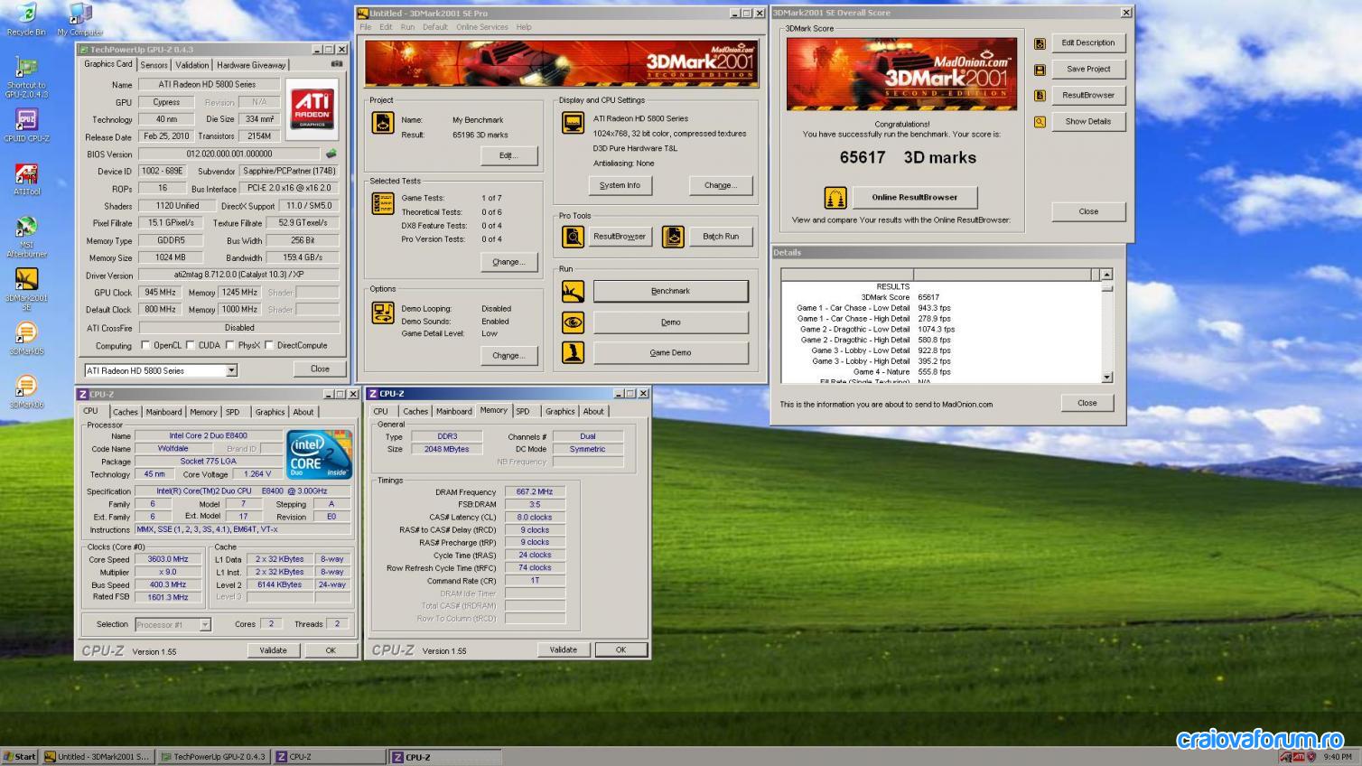Viewport: 1362px width, 766px height.
Task: Enable the CUDA checkbox in GPU-Z
Action: (x=191, y=345)
